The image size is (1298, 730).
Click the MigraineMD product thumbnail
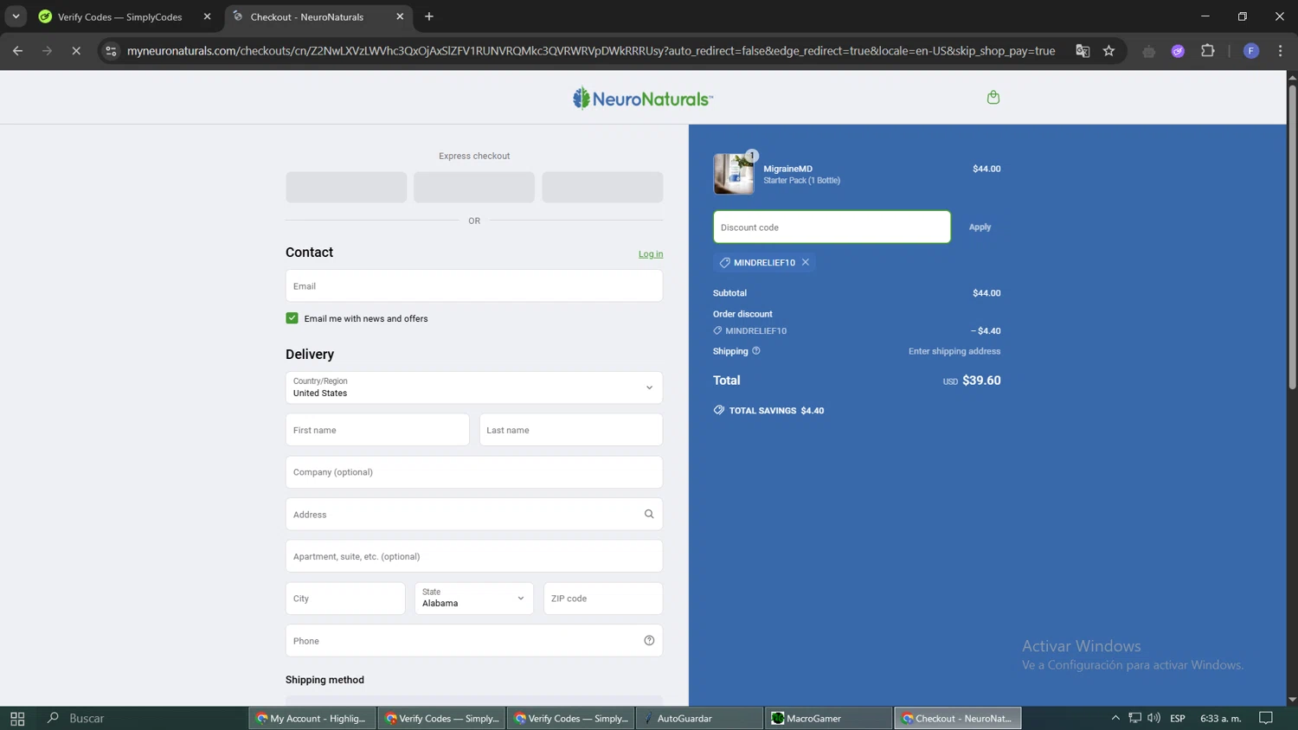point(734,174)
